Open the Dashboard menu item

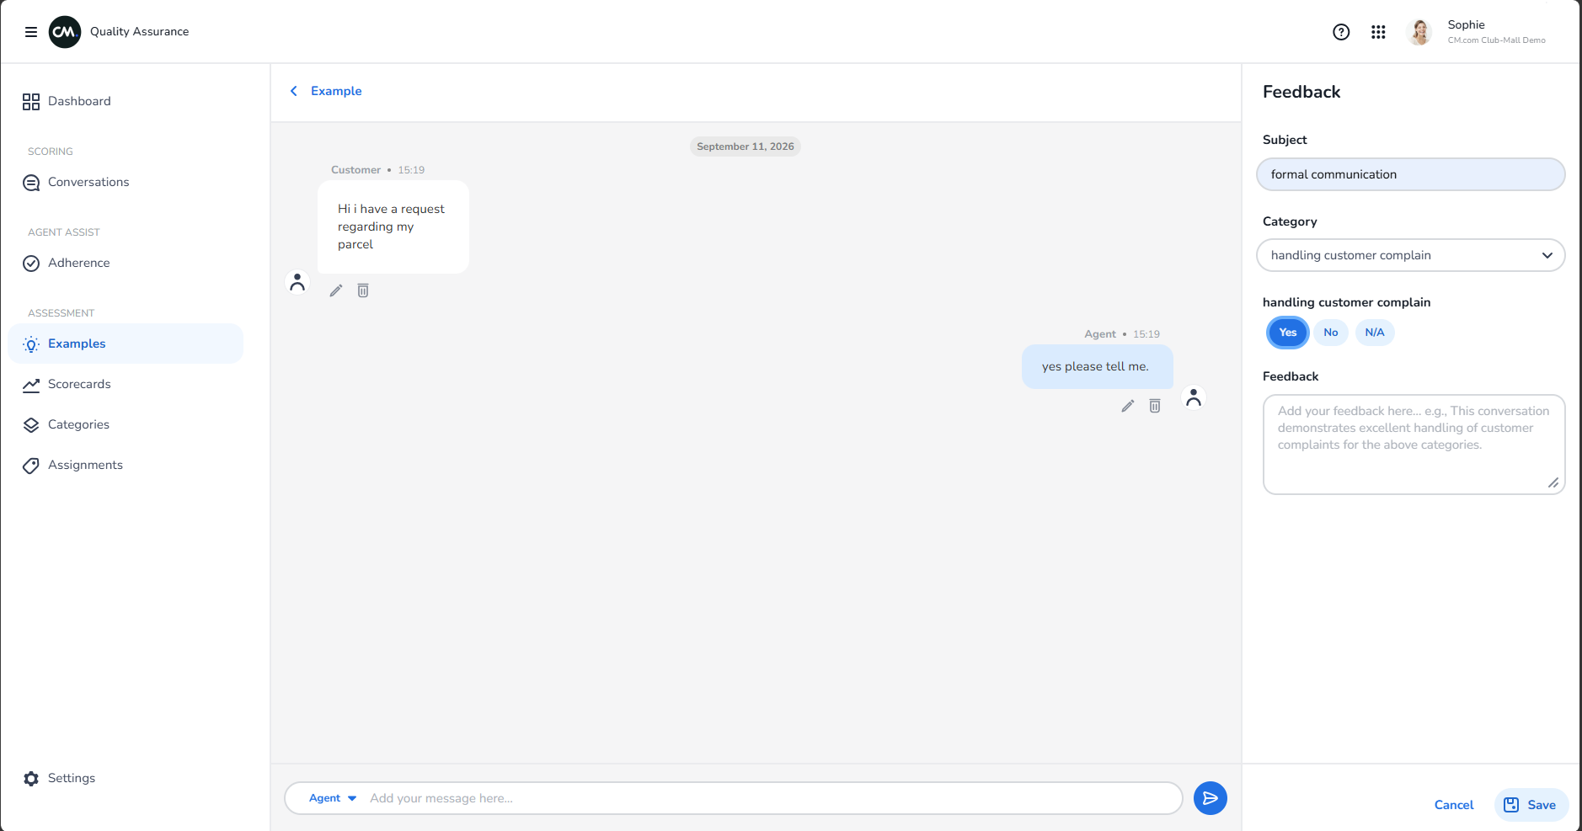[126, 101]
